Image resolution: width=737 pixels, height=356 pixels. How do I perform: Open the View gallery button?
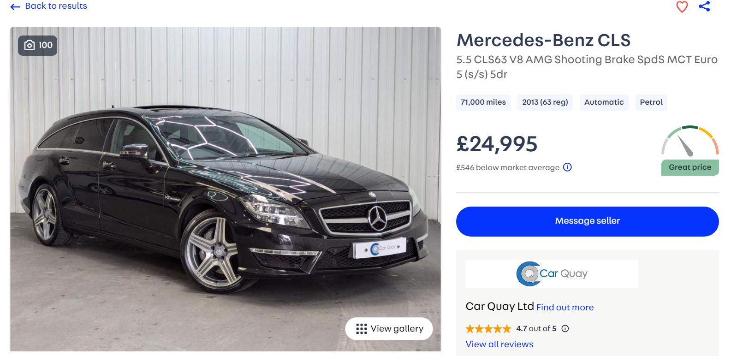389,329
